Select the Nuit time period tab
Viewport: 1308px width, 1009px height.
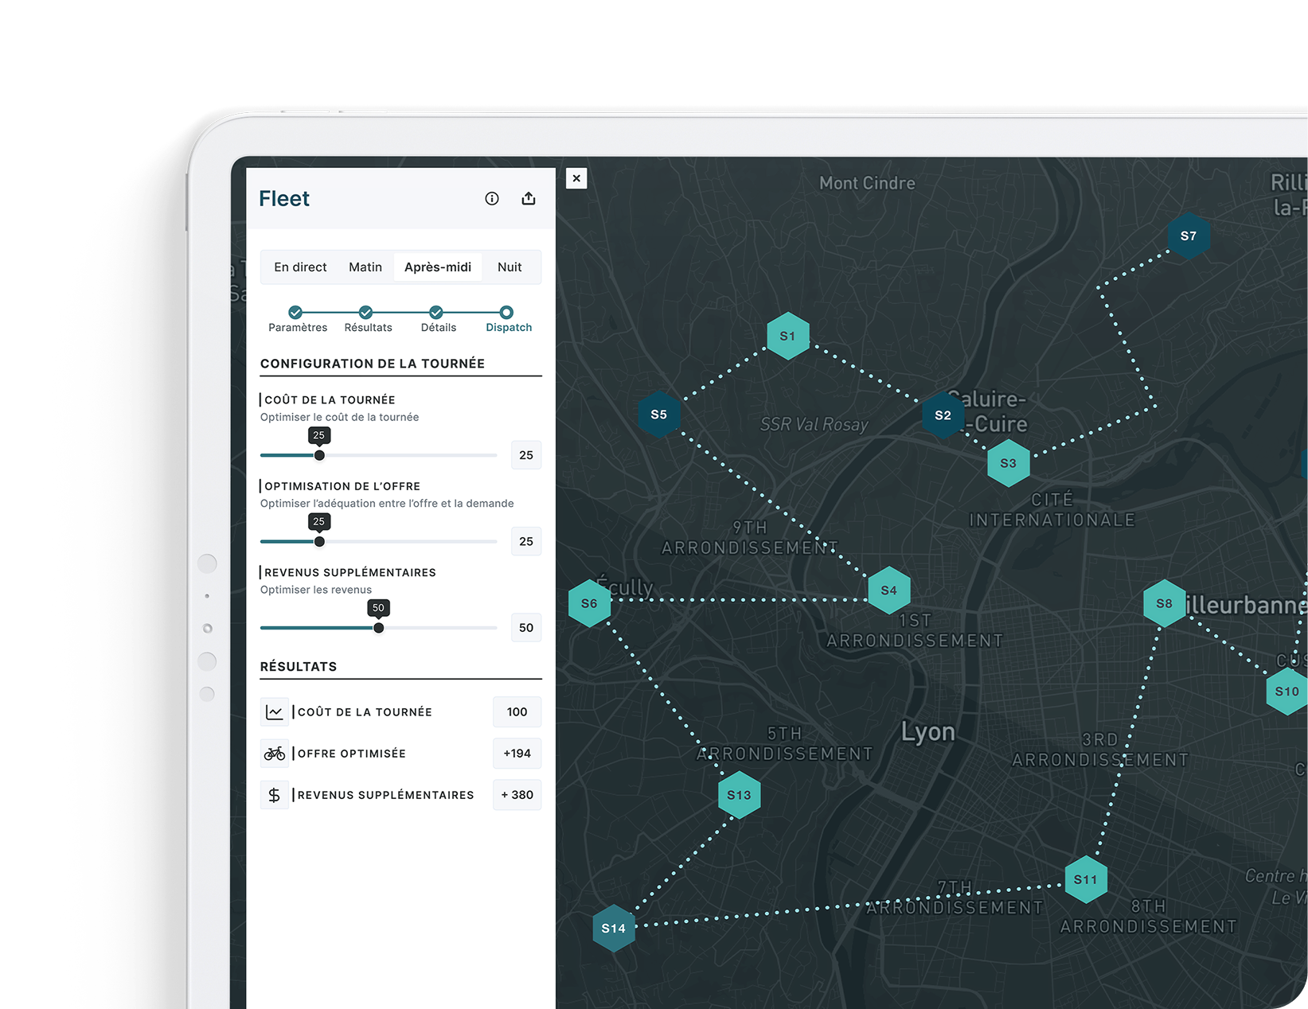pyautogui.click(x=510, y=267)
